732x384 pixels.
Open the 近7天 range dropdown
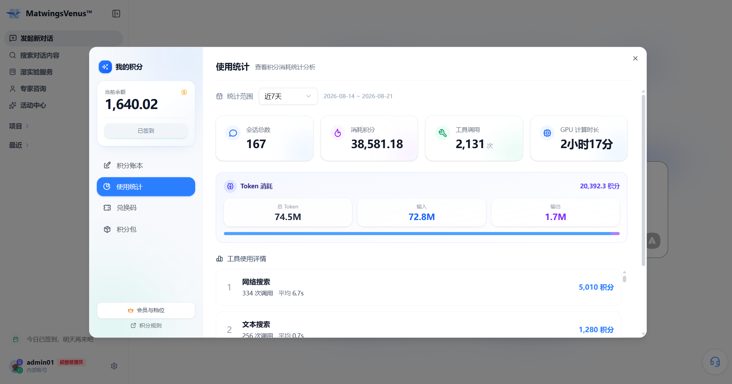(x=288, y=96)
